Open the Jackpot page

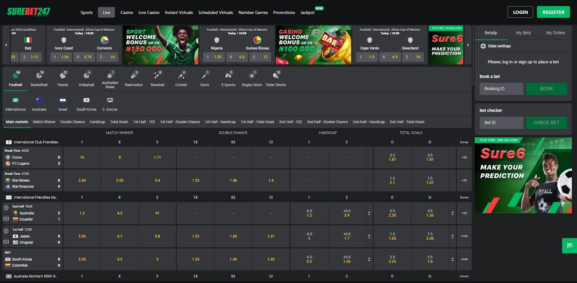point(308,13)
